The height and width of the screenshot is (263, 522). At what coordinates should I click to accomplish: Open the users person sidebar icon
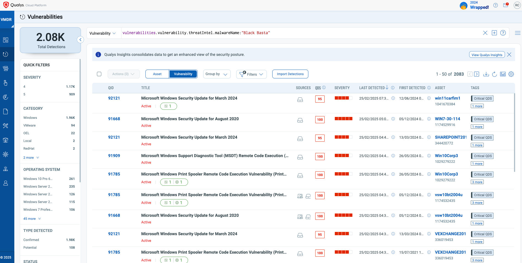[6, 183]
